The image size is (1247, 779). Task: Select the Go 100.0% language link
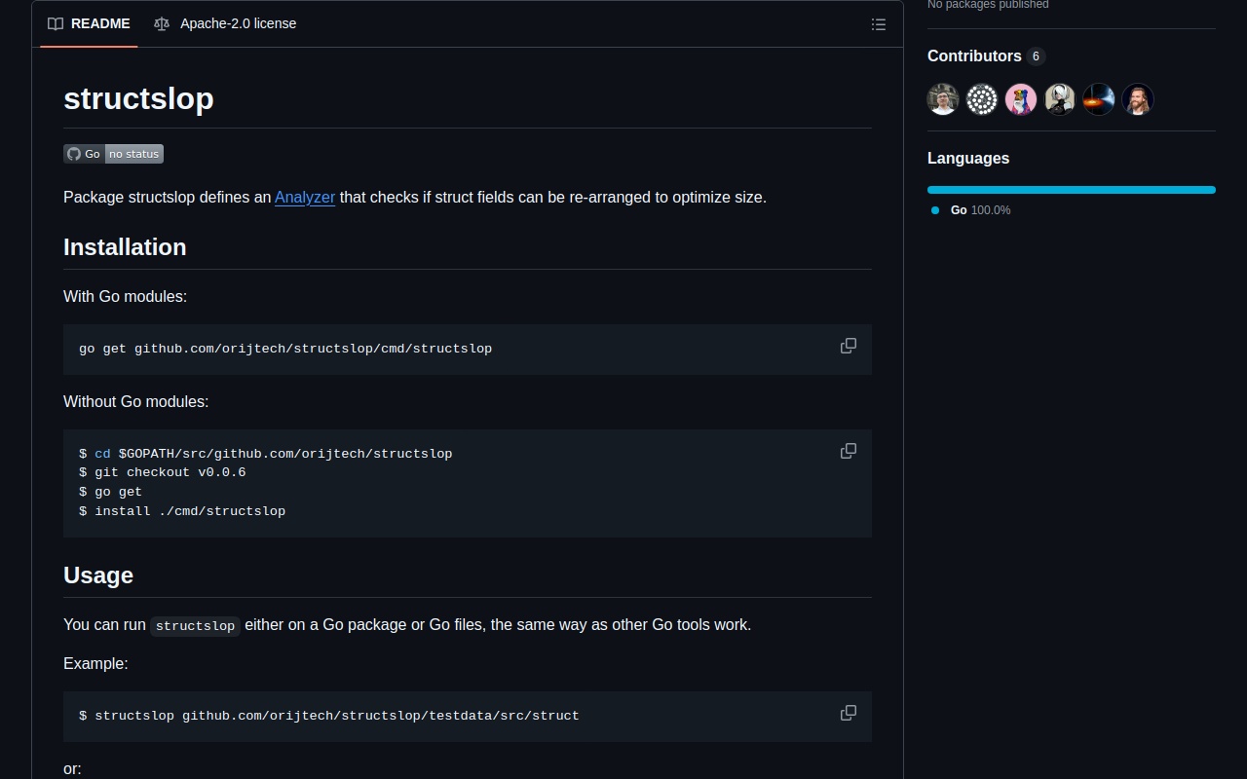pyautogui.click(x=979, y=210)
